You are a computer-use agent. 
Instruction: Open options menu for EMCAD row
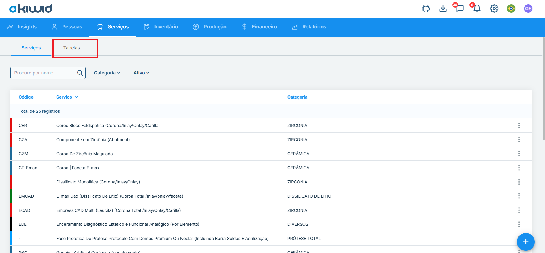click(x=519, y=196)
